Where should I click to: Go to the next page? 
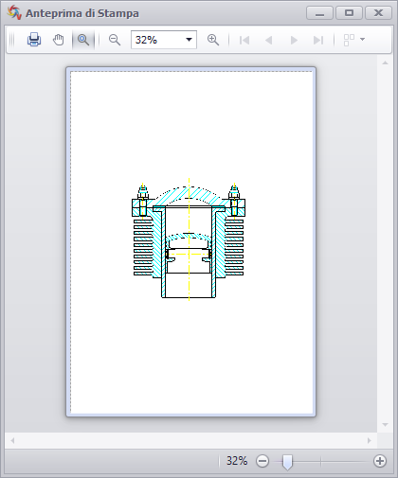tap(294, 40)
